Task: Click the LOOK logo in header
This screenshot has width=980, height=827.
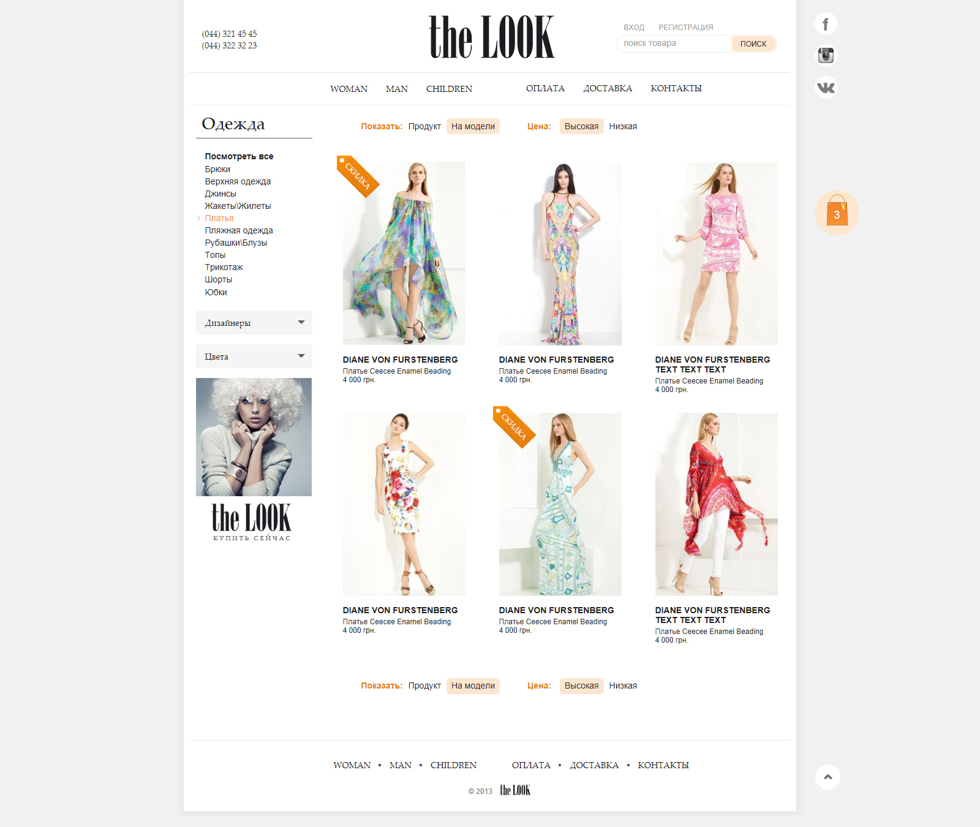Action: (x=492, y=37)
